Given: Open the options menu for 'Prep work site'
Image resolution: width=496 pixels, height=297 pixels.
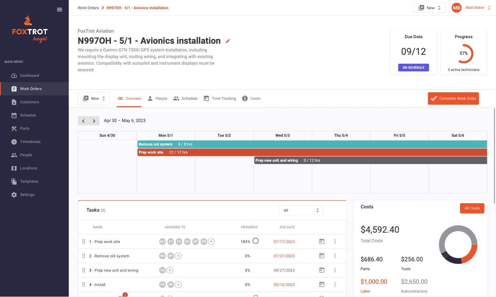Looking at the screenshot, I should 335,241.
